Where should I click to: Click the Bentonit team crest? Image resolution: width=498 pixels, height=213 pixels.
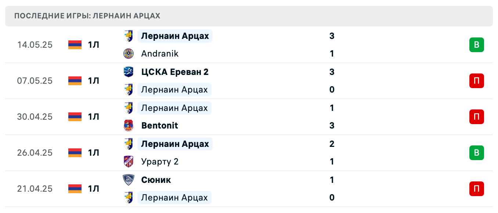[x=129, y=125]
